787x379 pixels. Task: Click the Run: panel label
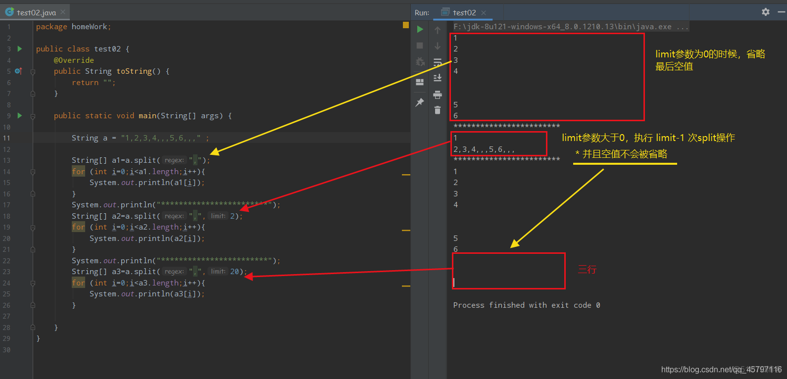(x=422, y=12)
